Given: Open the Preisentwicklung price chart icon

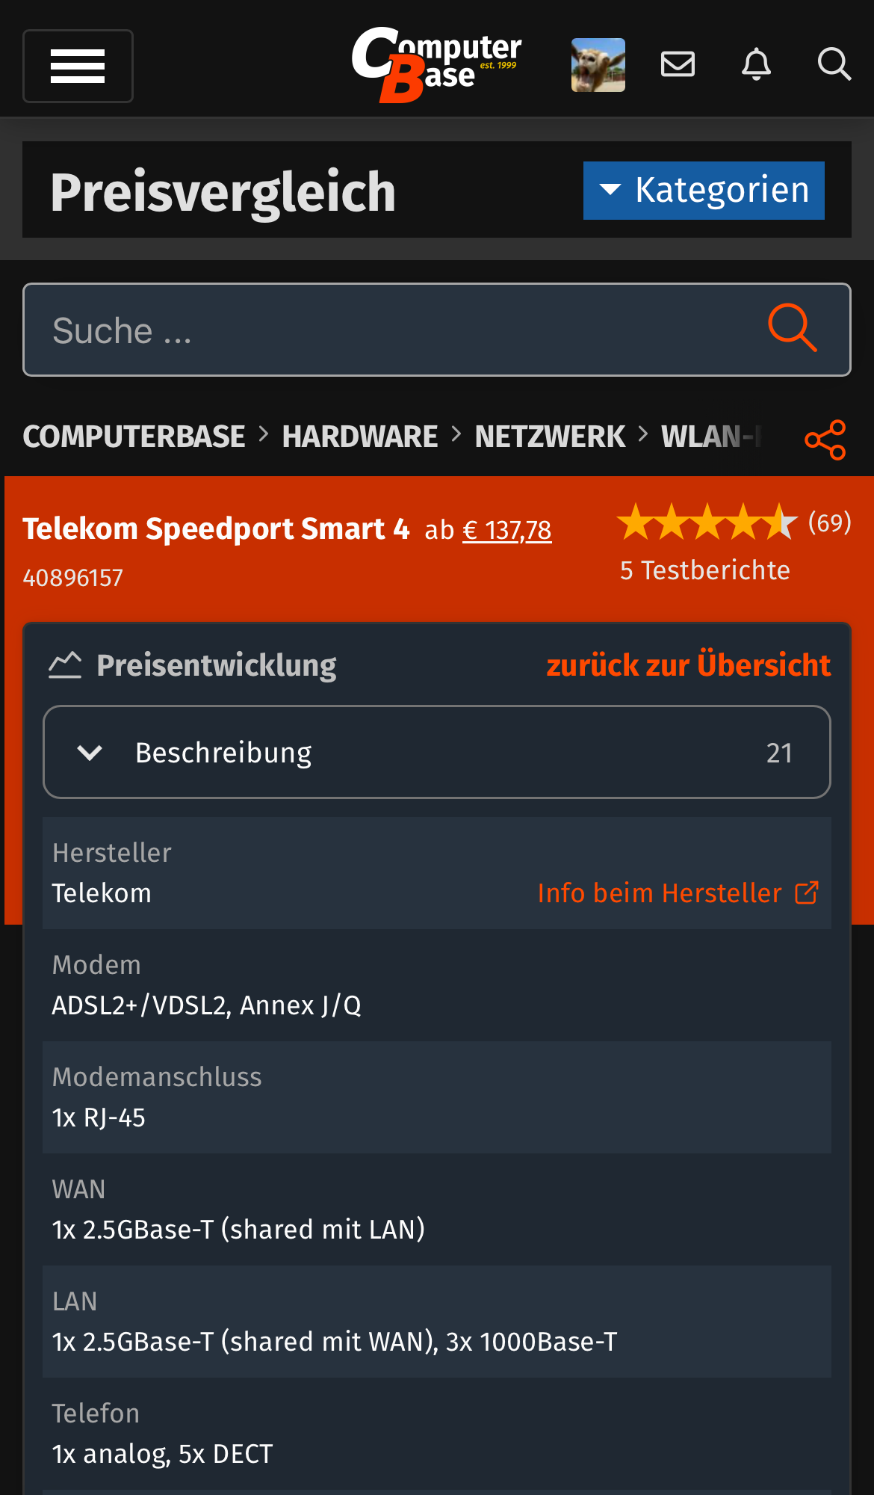Looking at the screenshot, I should click(x=65, y=665).
